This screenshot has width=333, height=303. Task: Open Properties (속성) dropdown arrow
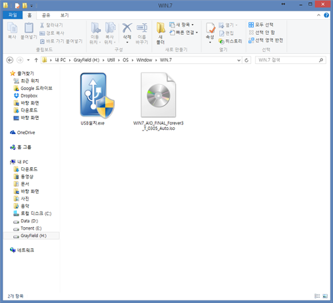210,42
